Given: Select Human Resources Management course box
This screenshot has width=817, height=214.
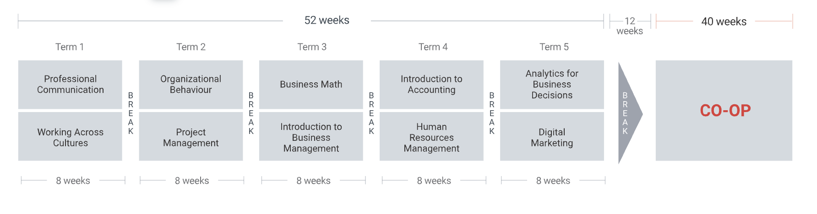Looking at the screenshot, I should tap(431, 136).
